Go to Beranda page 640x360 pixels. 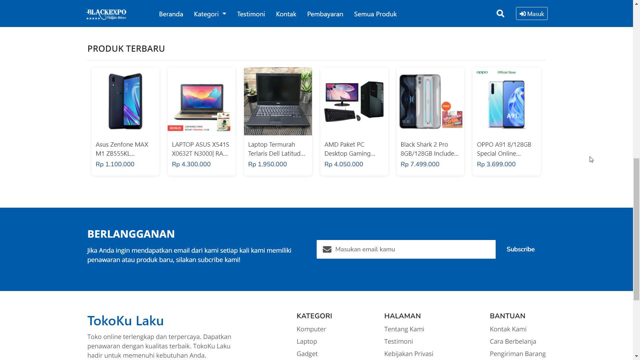[x=171, y=14]
